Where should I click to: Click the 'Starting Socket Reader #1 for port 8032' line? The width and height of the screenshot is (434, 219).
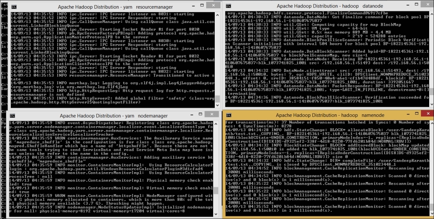pyautogui.click(x=105, y=56)
